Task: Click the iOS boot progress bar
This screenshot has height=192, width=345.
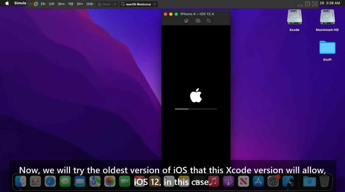Action: [x=196, y=109]
